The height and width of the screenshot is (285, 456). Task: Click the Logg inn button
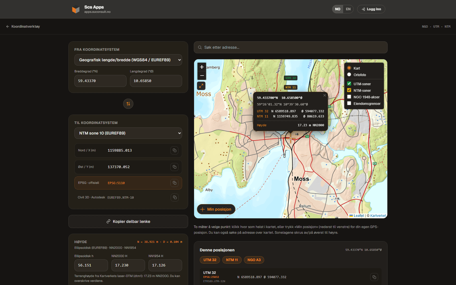click(371, 9)
